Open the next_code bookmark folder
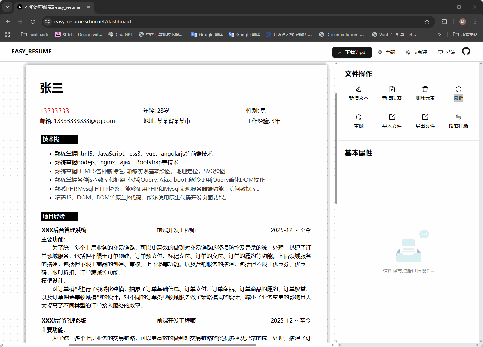Screen dimensions: 483x347 tap(35, 34)
